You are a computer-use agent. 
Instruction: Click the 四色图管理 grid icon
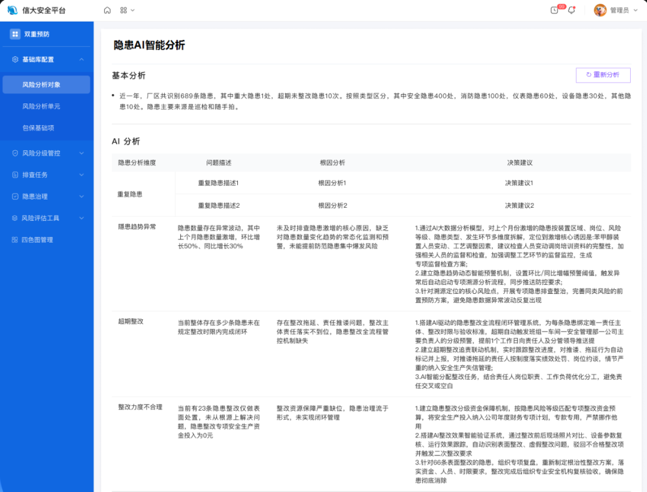[15, 239]
